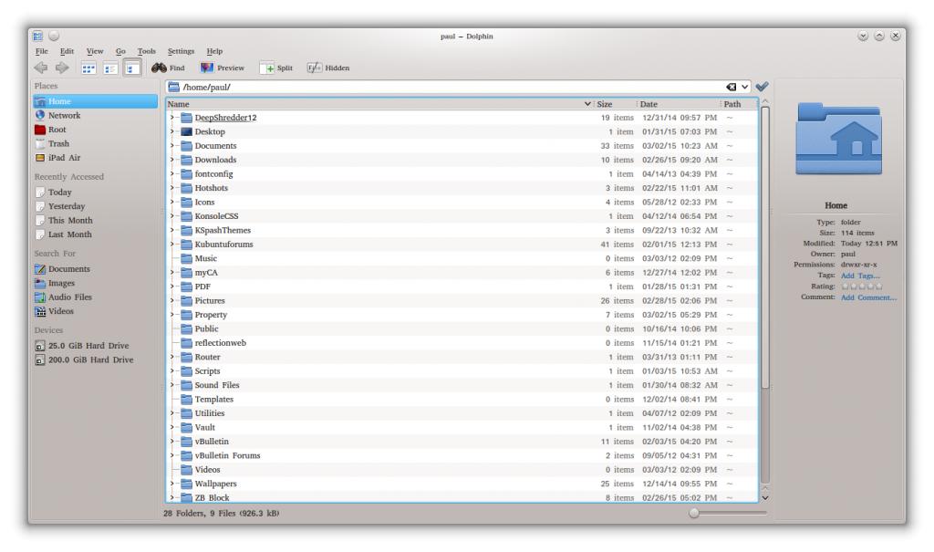Click the Add Tags link

click(861, 276)
